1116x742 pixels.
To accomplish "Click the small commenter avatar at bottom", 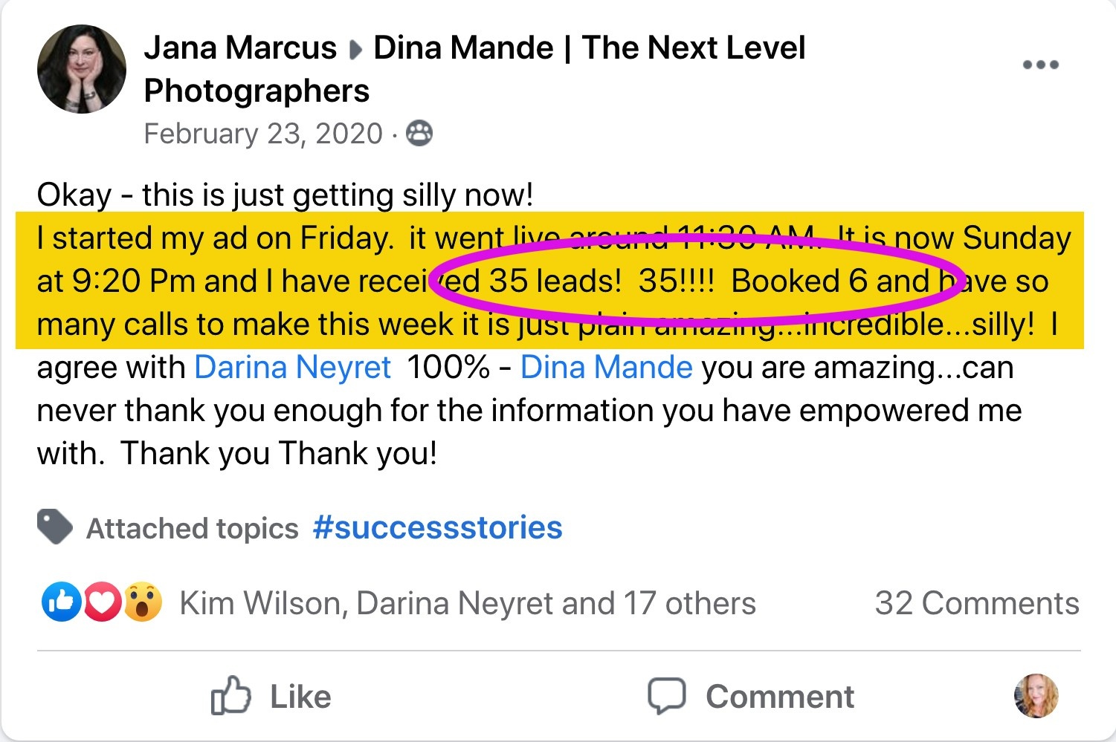I will (x=1036, y=696).
